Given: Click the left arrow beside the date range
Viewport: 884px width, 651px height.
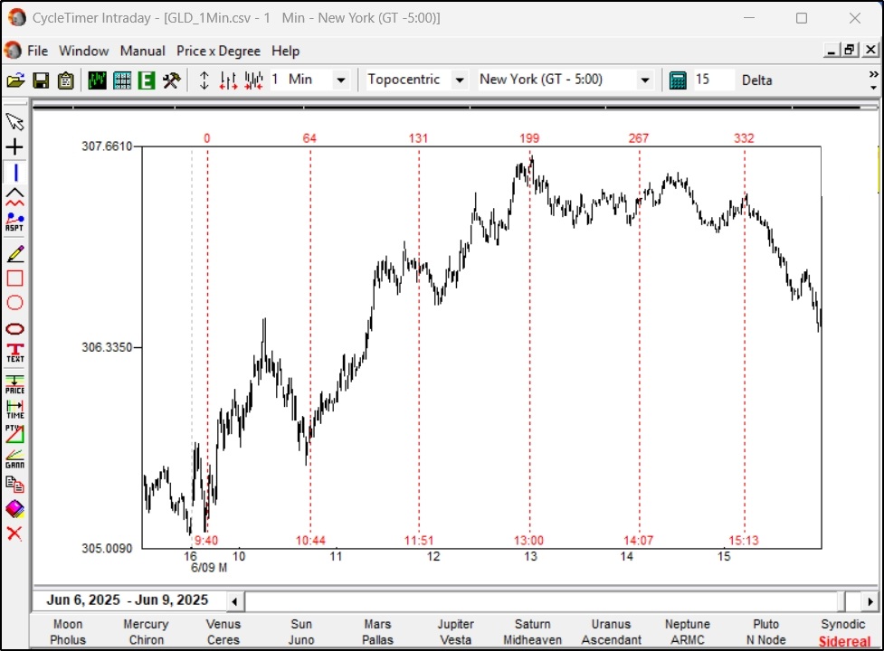Looking at the screenshot, I should click(233, 599).
